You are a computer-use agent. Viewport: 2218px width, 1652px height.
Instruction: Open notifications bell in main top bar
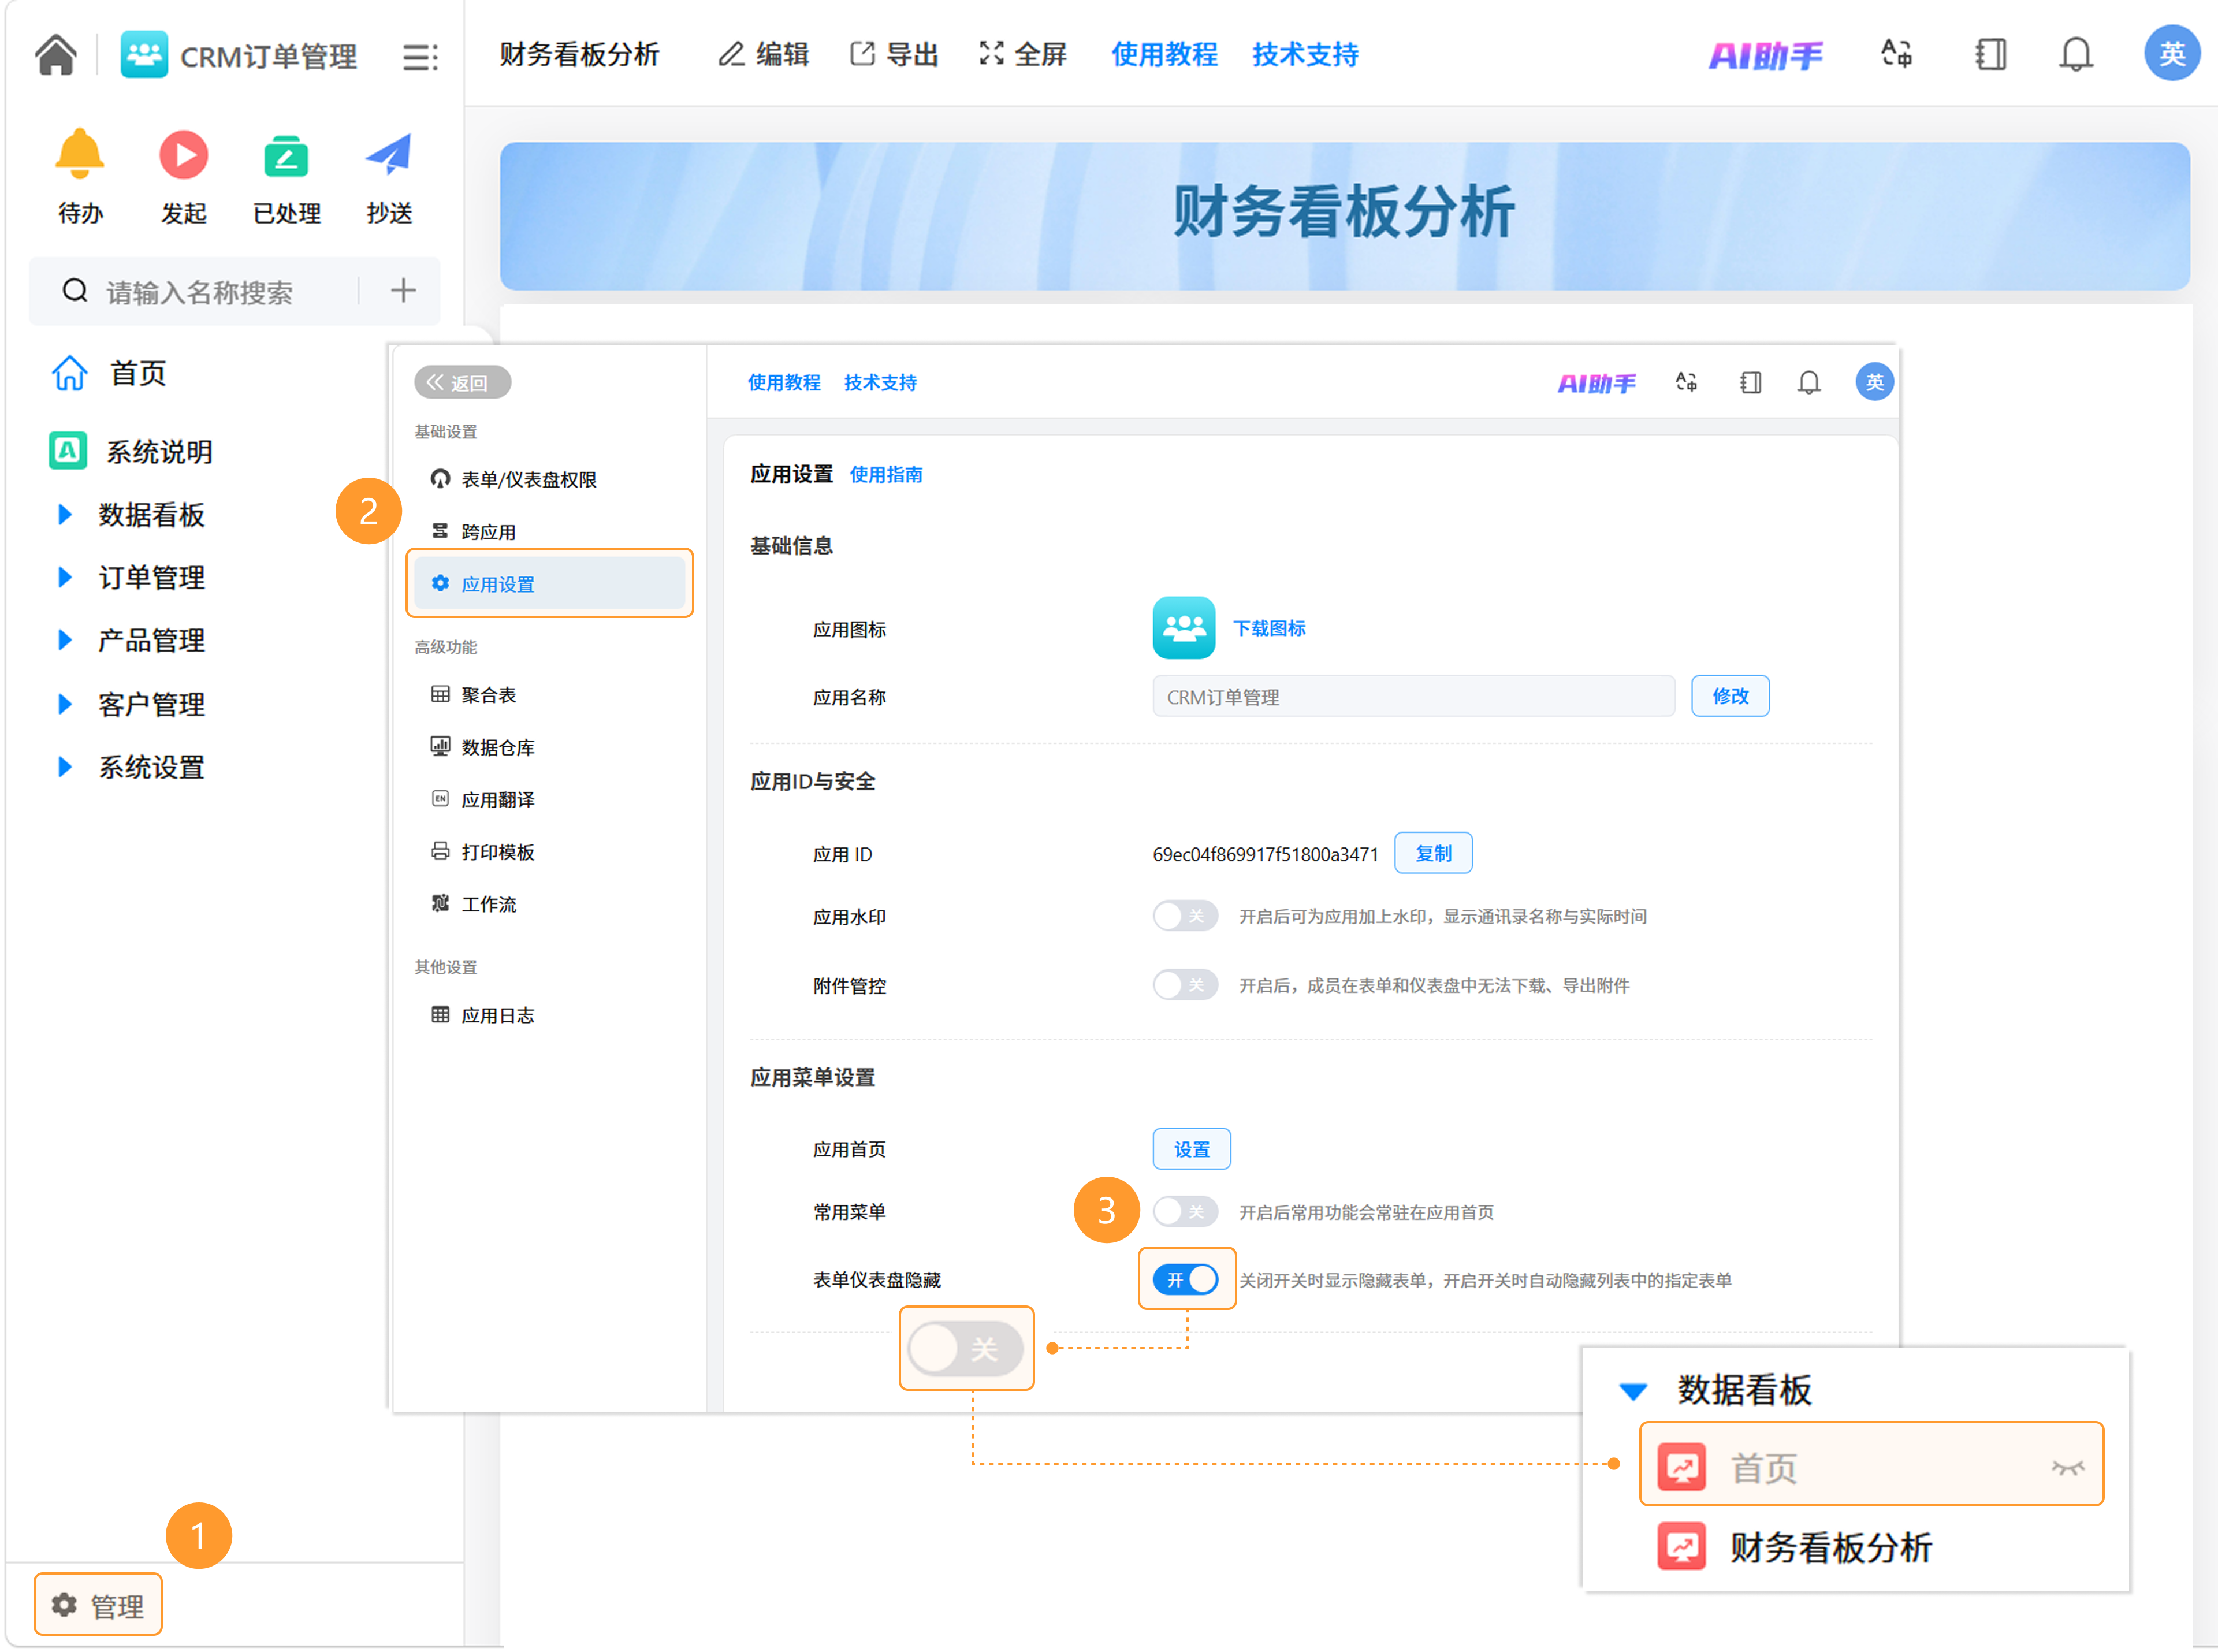(x=2076, y=54)
